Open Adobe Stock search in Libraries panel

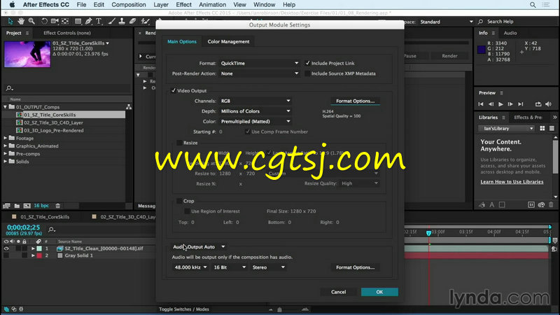click(x=531, y=204)
